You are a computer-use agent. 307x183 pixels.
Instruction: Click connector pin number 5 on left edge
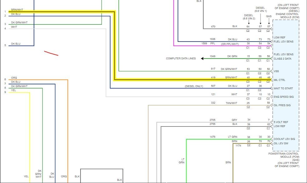click(5, 45)
